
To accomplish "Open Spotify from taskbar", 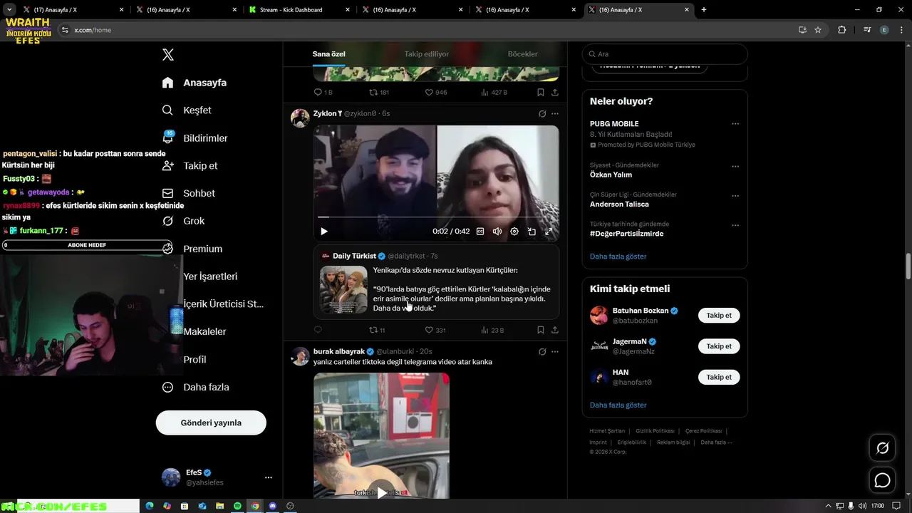I will tap(237, 506).
